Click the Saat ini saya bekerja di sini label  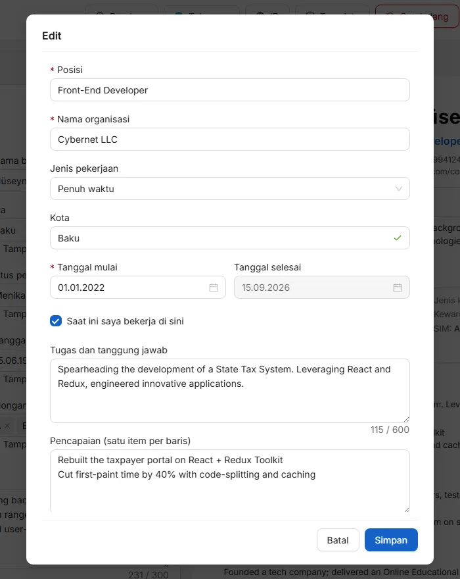click(x=125, y=321)
